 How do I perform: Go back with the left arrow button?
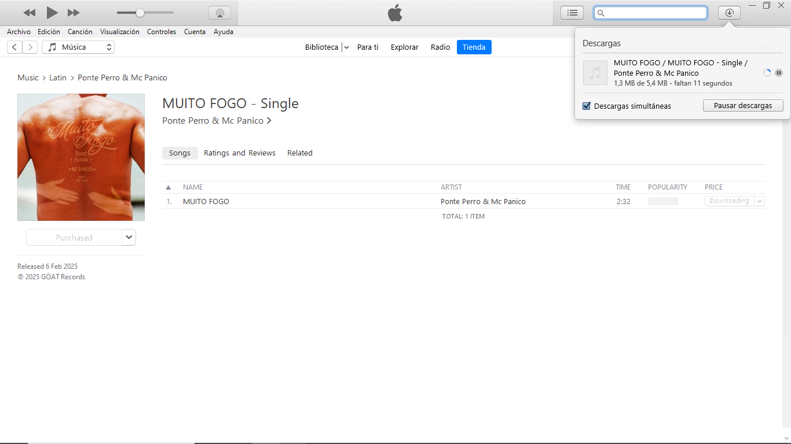[x=14, y=47]
